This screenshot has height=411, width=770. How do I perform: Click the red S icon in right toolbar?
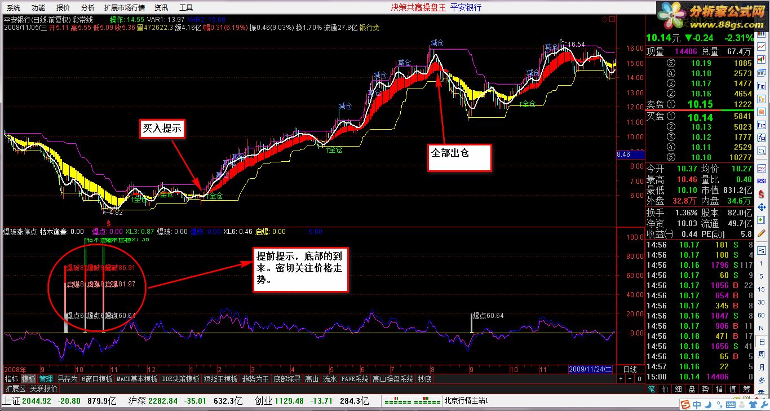(x=762, y=195)
